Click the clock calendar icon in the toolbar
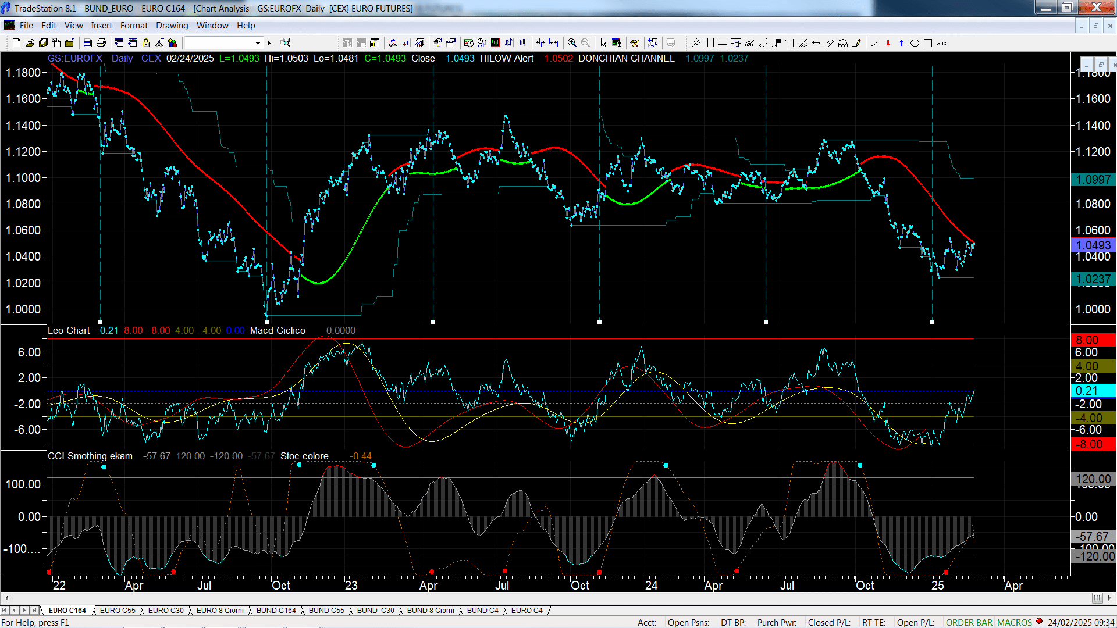The width and height of the screenshot is (1117, 628). click(x=468, y=43)
